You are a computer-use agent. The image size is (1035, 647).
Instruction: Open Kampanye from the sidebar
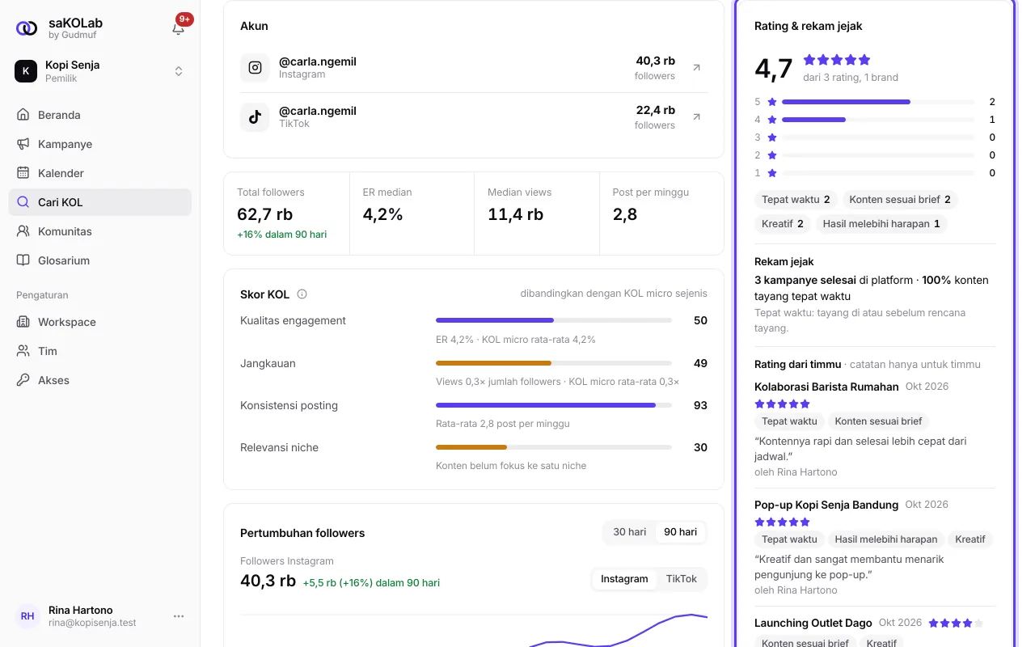click(x=100, y=144)
